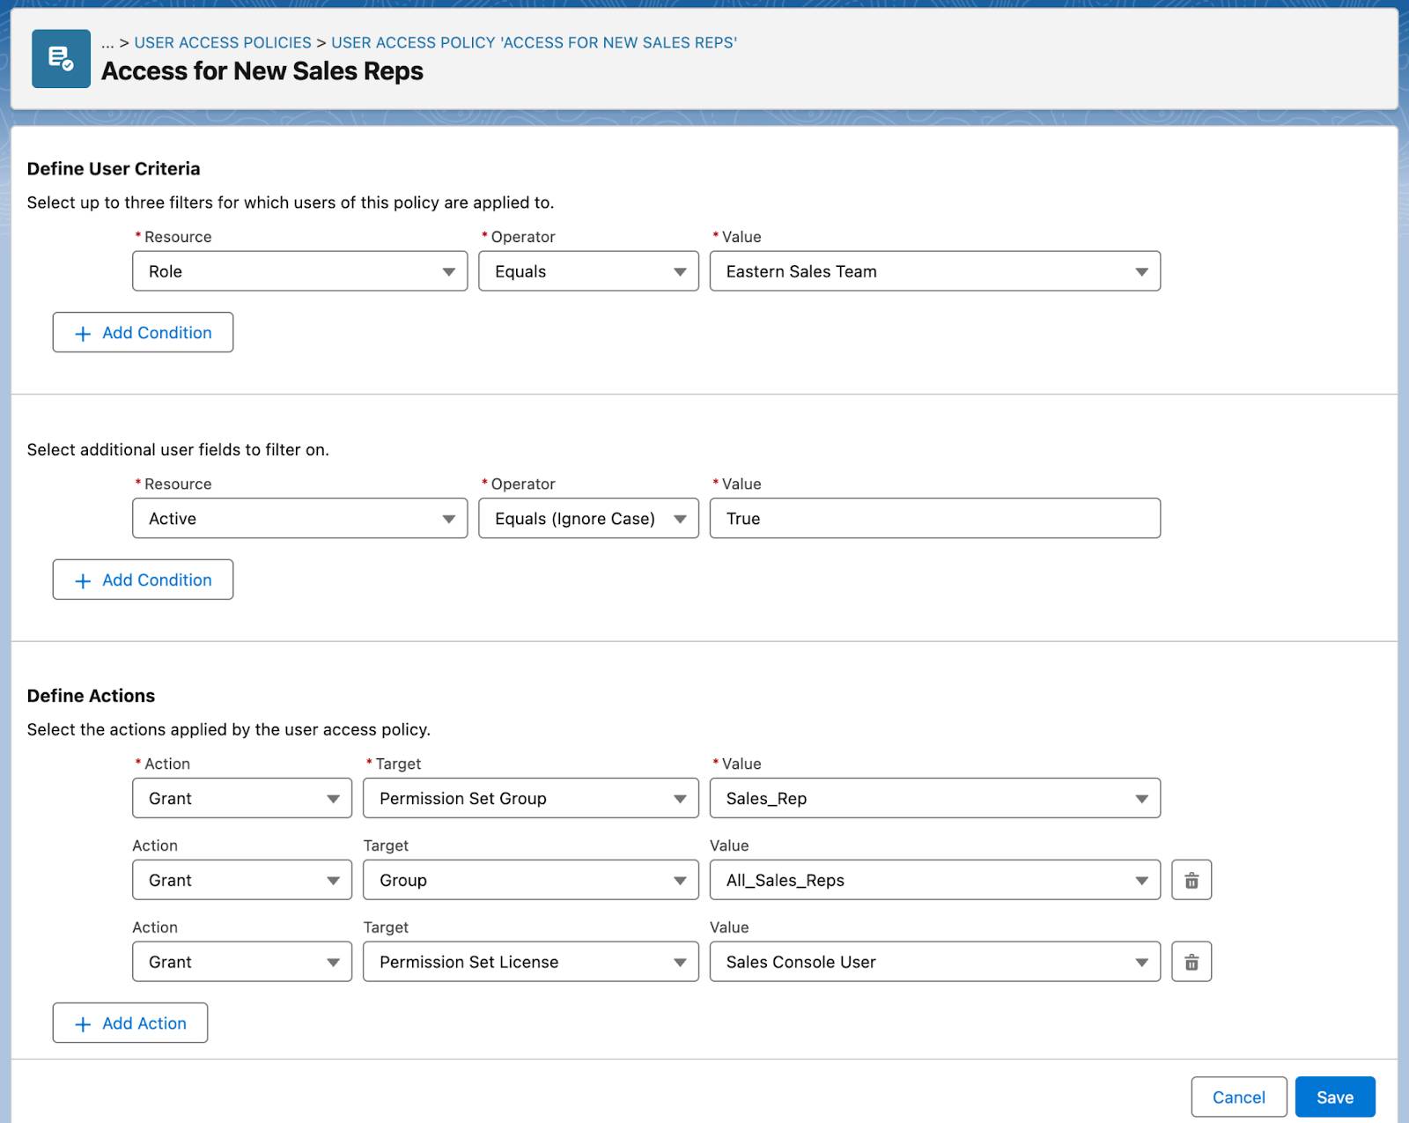Open the Action dropdown in All_Sales_Reps row
This screenshot has height=1123, width=1409.
242,880
